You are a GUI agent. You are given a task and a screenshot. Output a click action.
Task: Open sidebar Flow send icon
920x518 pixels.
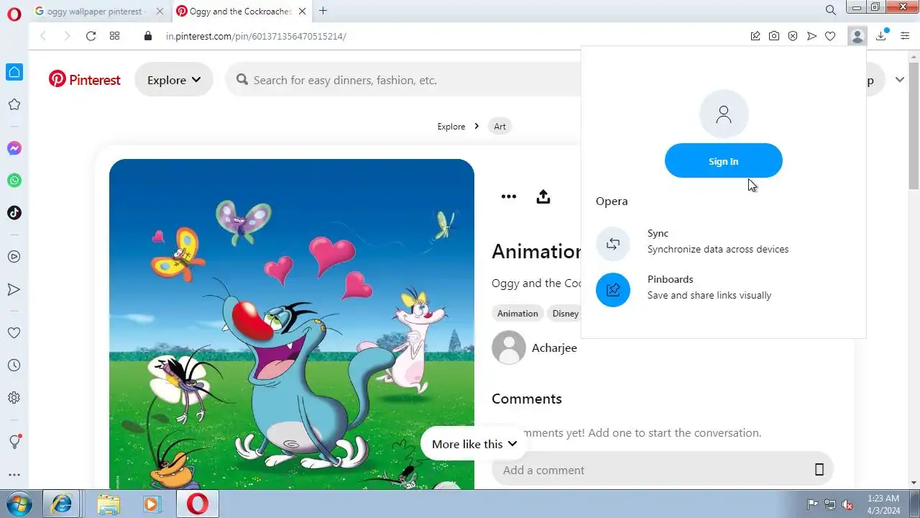pyautogui.click(x=14, y=289)
